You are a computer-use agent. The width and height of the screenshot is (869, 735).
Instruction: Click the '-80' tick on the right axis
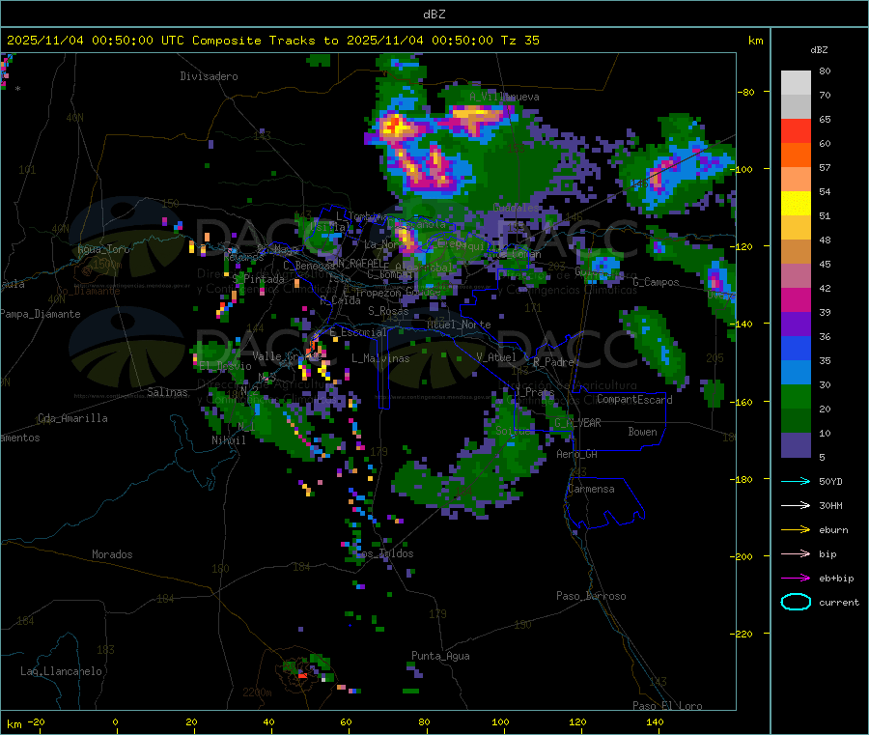(x=746, y=92)
